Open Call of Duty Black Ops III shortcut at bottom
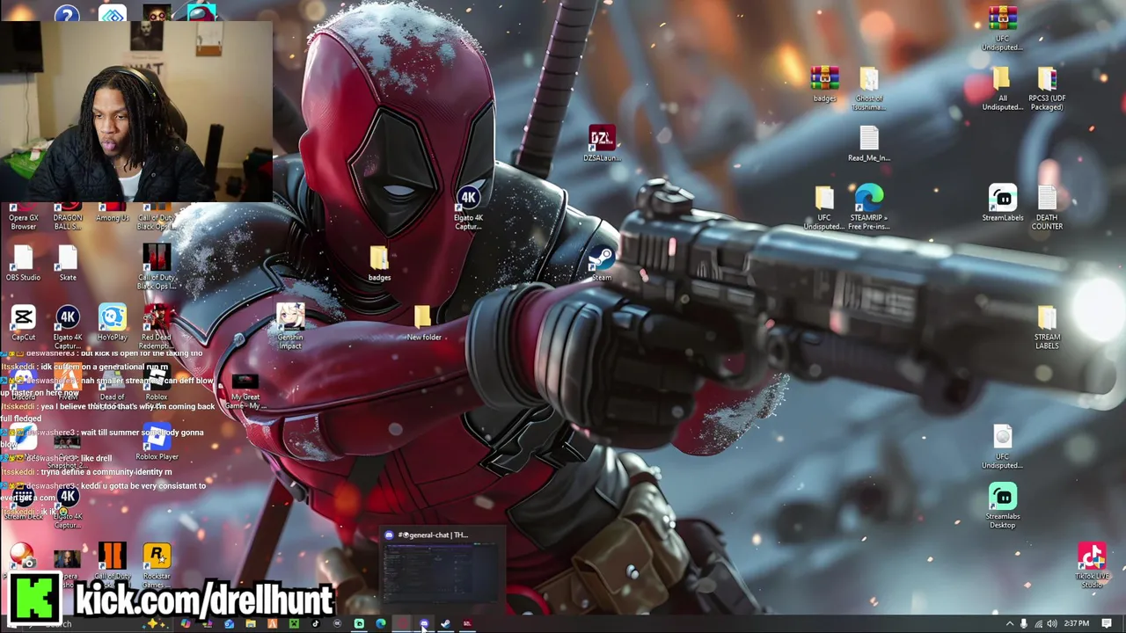This screenshot has height=633, width=1126. click(x=112, y=565)
